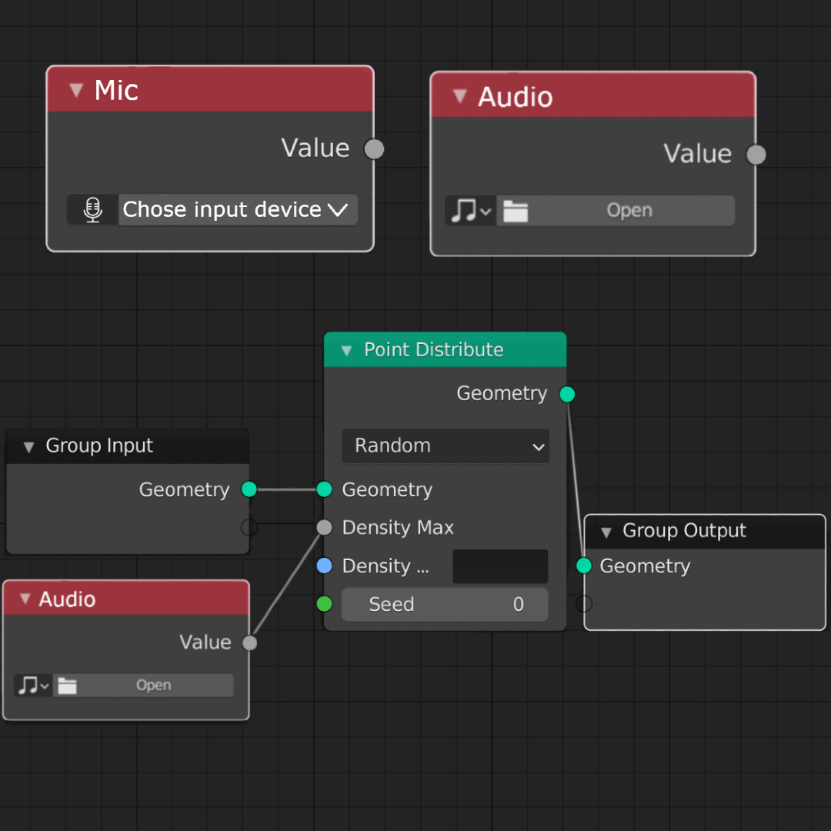
Task: Collapse the Audio node beside Mic using its triangle
Action: tap(460, 96)
